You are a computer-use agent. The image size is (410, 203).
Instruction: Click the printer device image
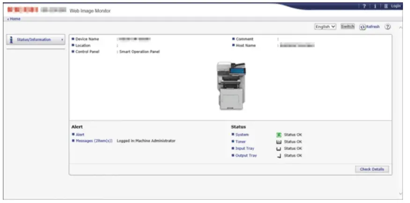click(x=231, y=86)
